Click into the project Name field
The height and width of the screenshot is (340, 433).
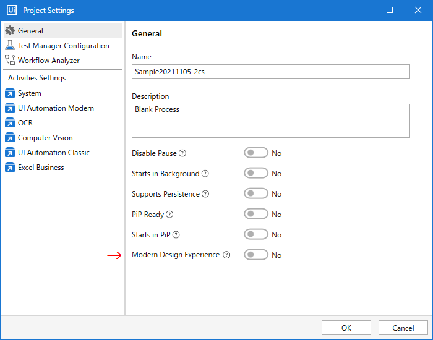click(x=271, y=72)
